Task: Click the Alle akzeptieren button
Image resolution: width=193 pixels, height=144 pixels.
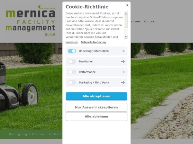Action: tap(96, 96)
